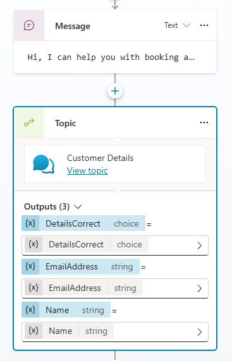The image size is (232, 361).
Task: Select the blue EmailAddress string output chip
Action: [81, 266]
